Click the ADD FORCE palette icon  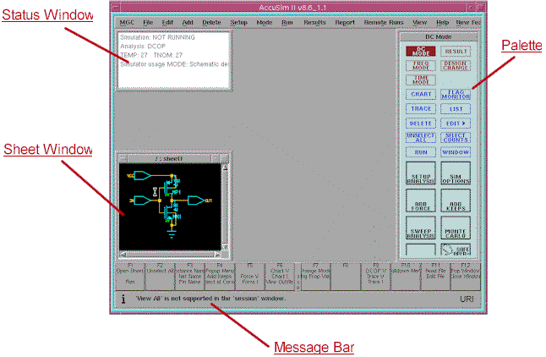coord(421,200)
